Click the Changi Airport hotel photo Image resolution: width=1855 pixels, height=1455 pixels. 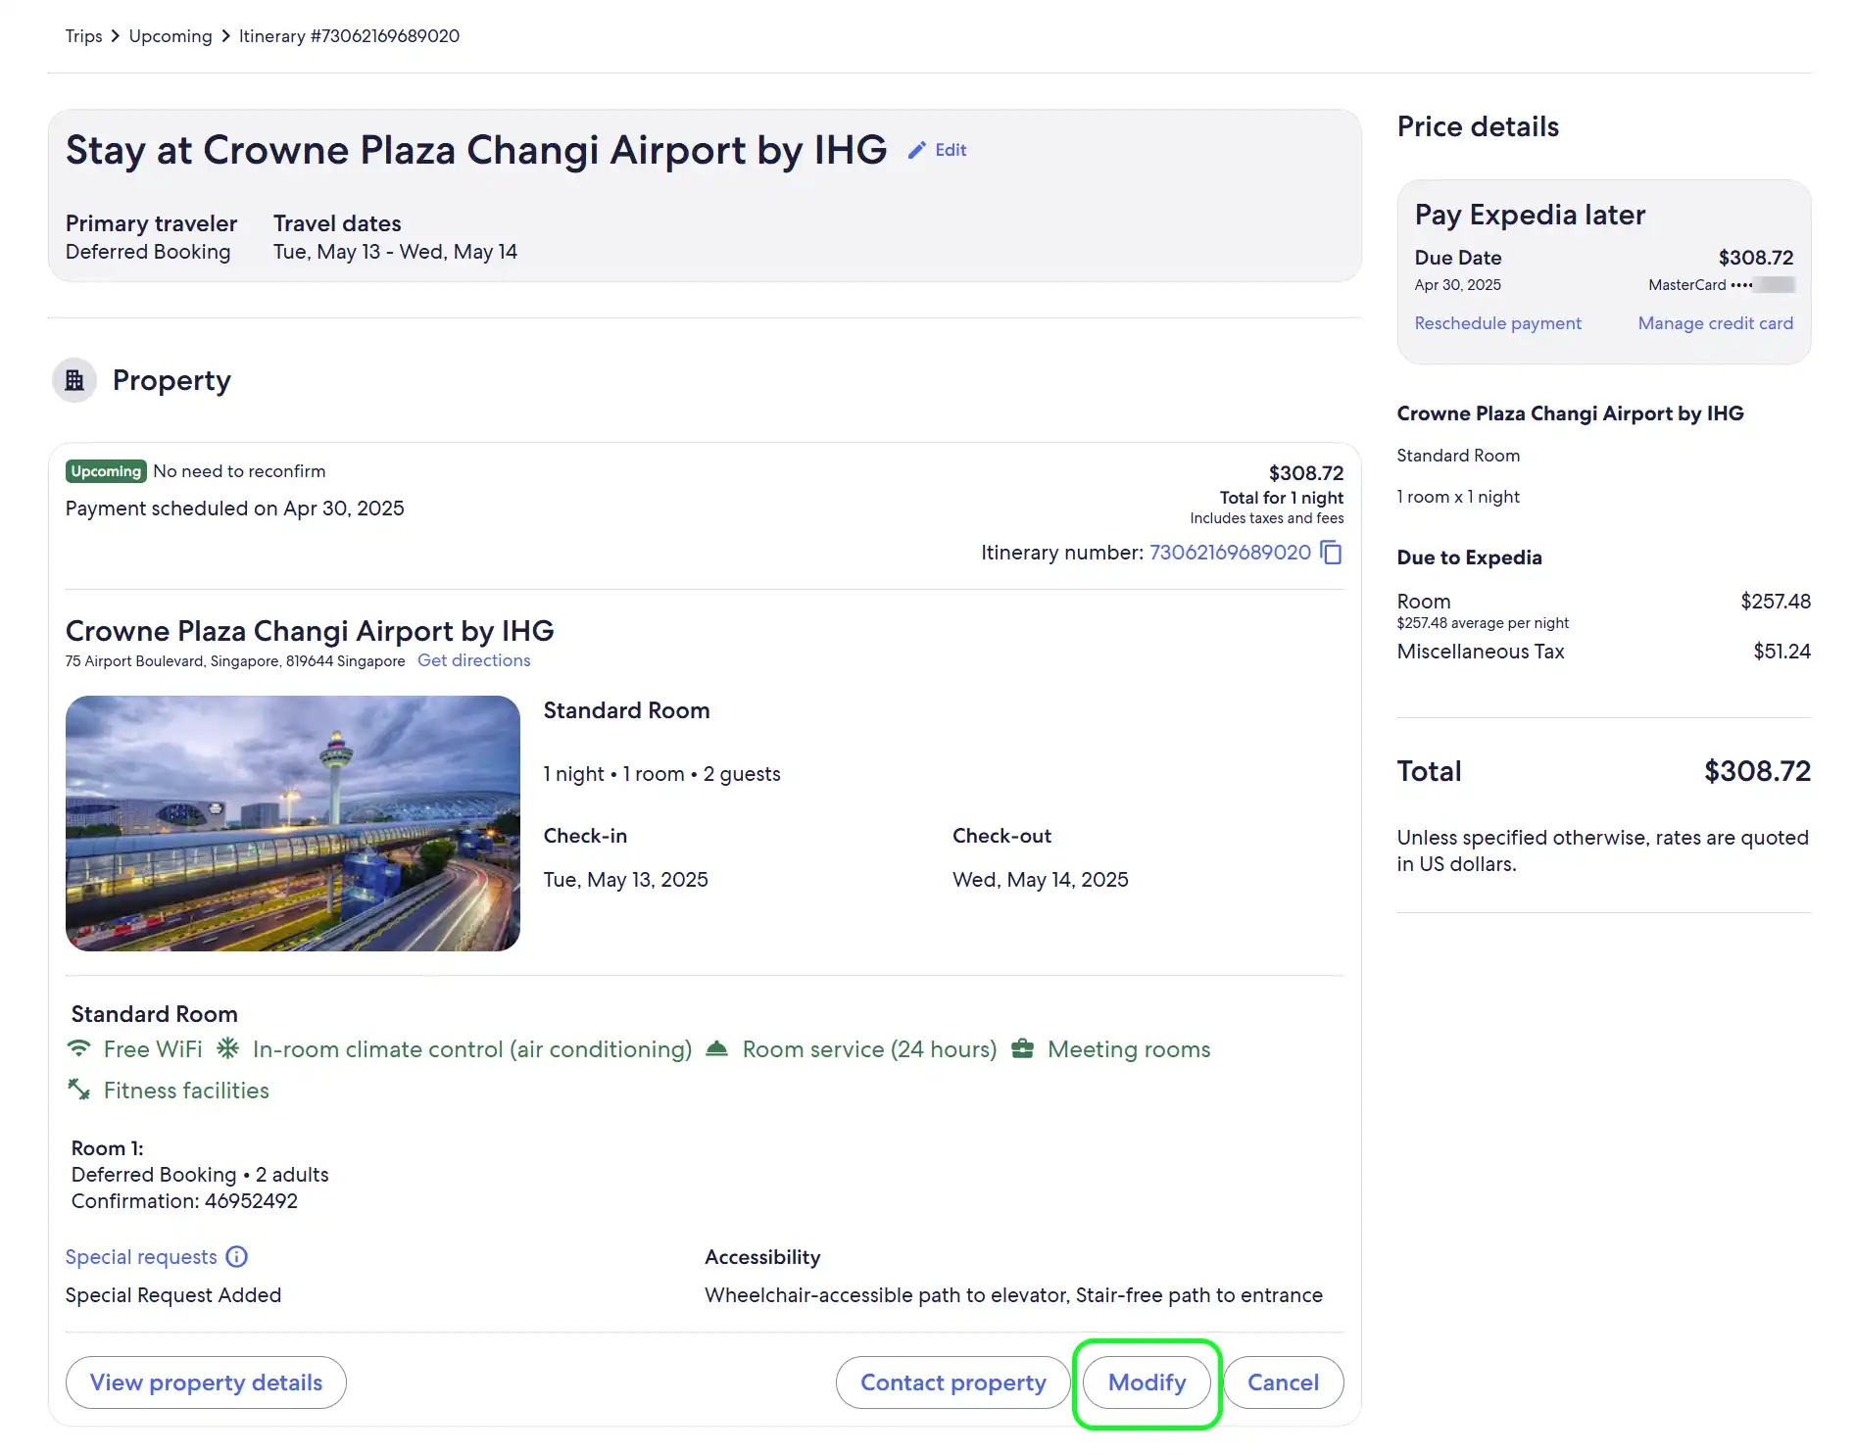click(292, 823)
